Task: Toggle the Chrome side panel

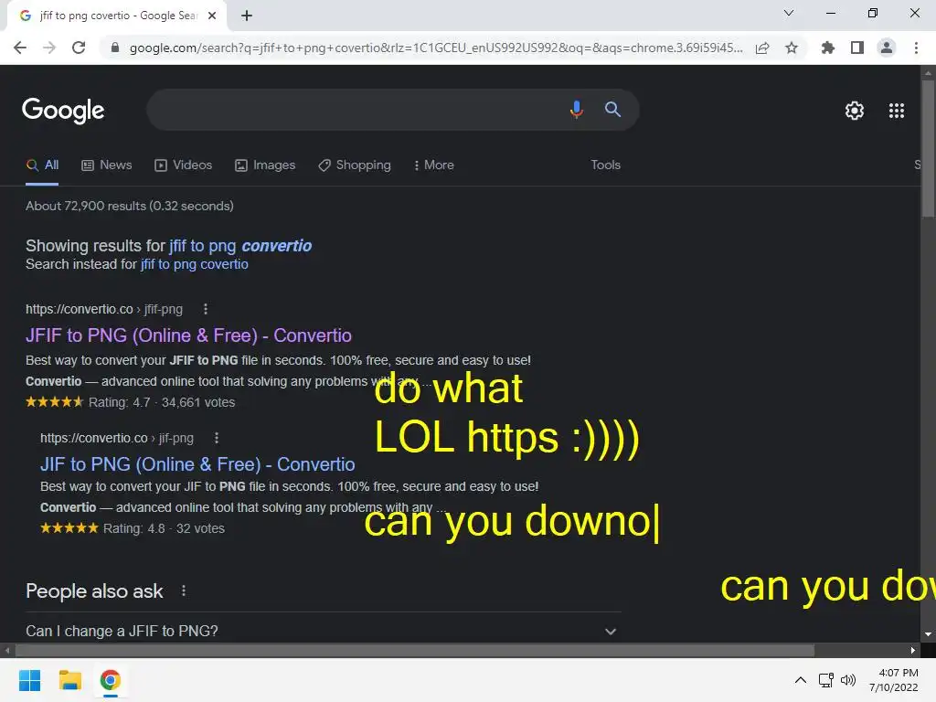Action: [x=857, y=48]
